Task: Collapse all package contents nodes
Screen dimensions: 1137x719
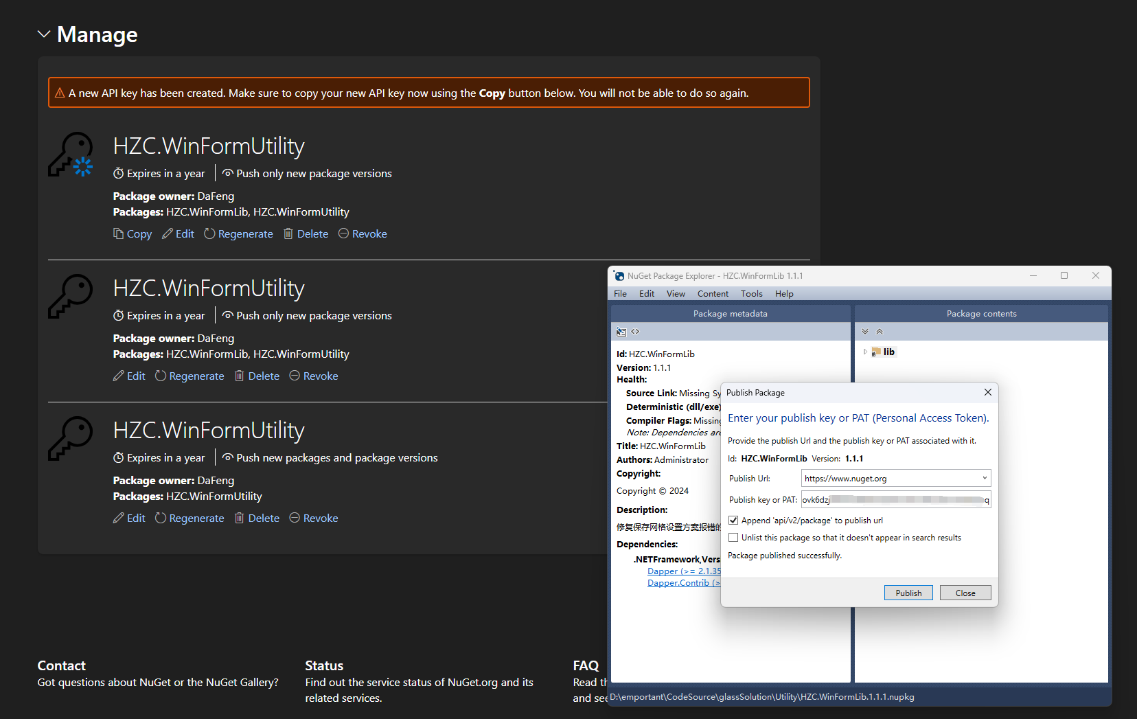Action: 880,332
